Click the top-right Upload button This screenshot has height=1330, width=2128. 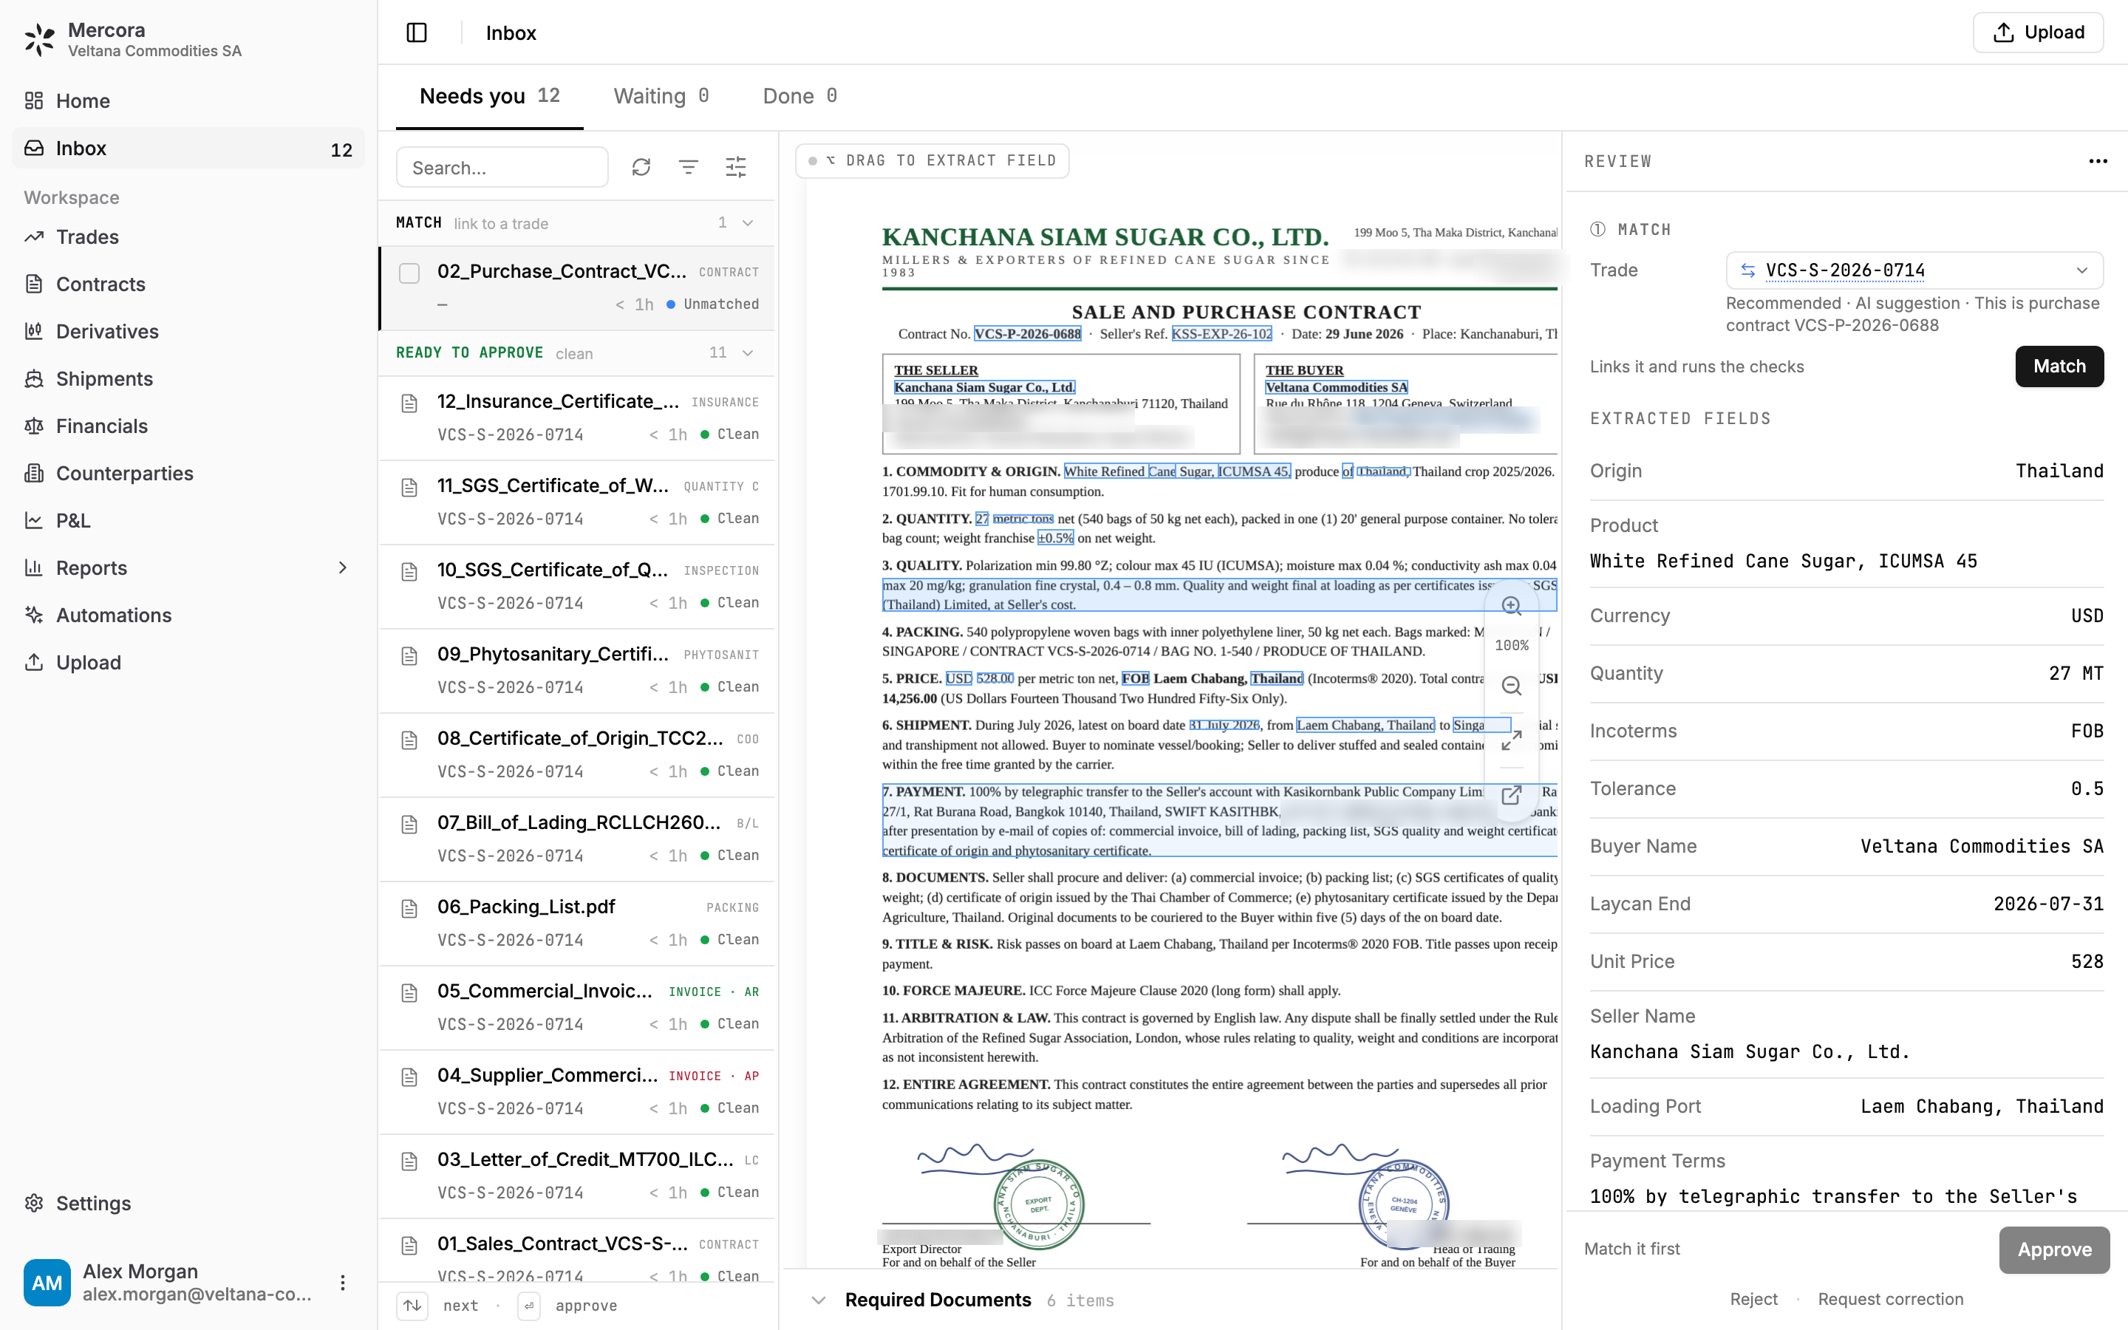pos(2039,33)
